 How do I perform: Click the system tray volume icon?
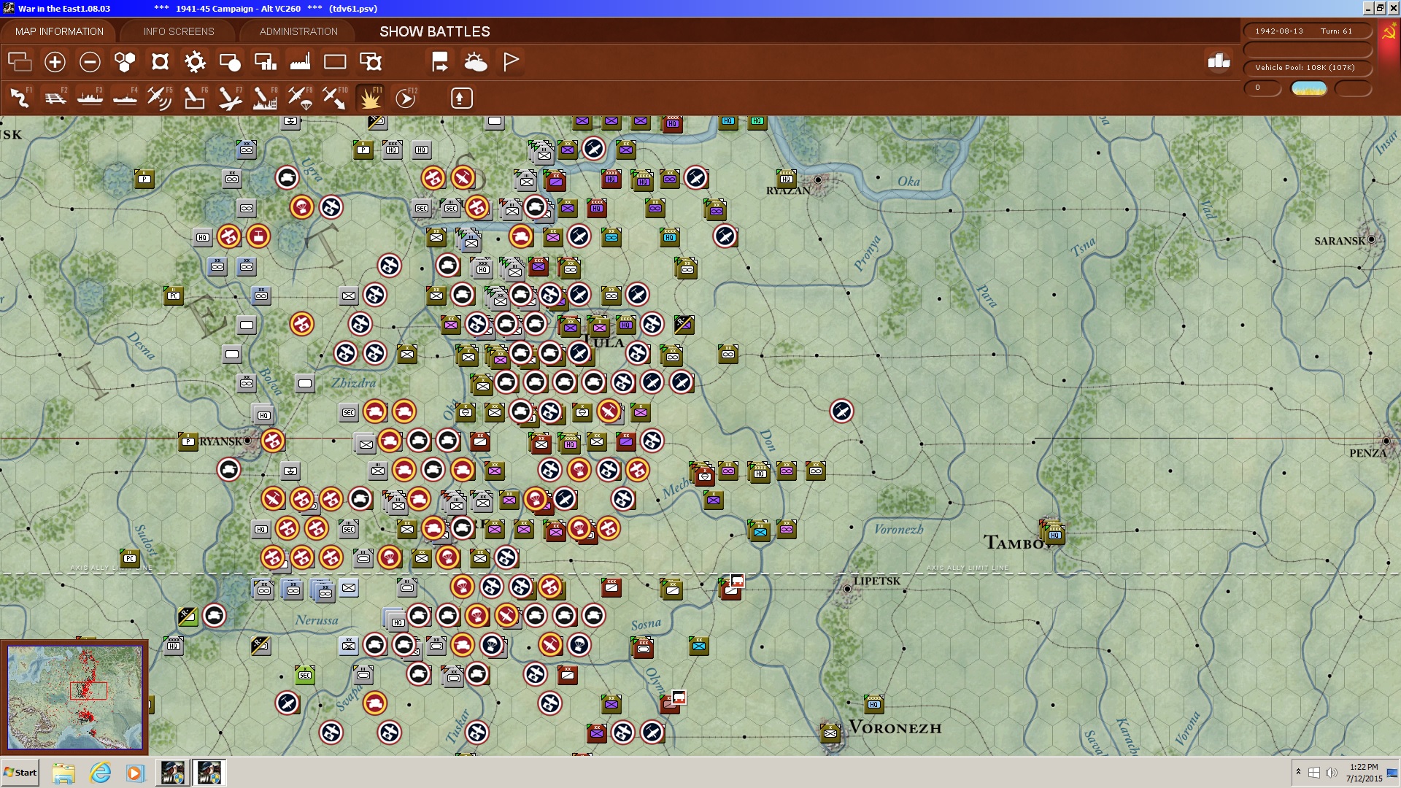point(1332,773)
